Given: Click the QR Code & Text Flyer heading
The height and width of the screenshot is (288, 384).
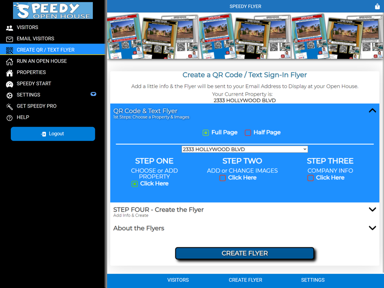Looking at the screenshot, I should click(x=145, y=111).
